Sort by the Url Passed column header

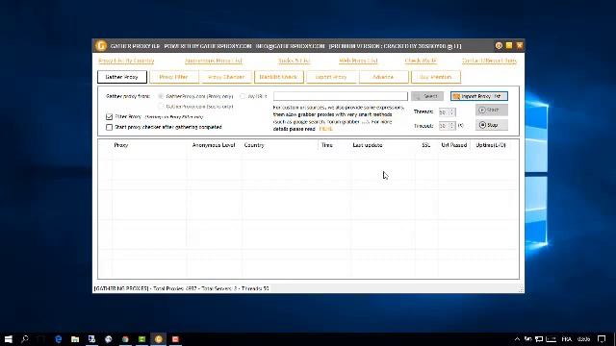pyautogui.click(x=453, y=145)
